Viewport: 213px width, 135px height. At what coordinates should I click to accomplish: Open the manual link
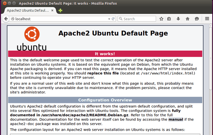click(x=176, y=119)
